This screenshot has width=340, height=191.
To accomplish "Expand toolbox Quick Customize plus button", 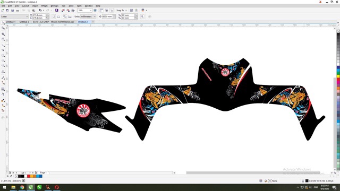I will tap(3, 118).
